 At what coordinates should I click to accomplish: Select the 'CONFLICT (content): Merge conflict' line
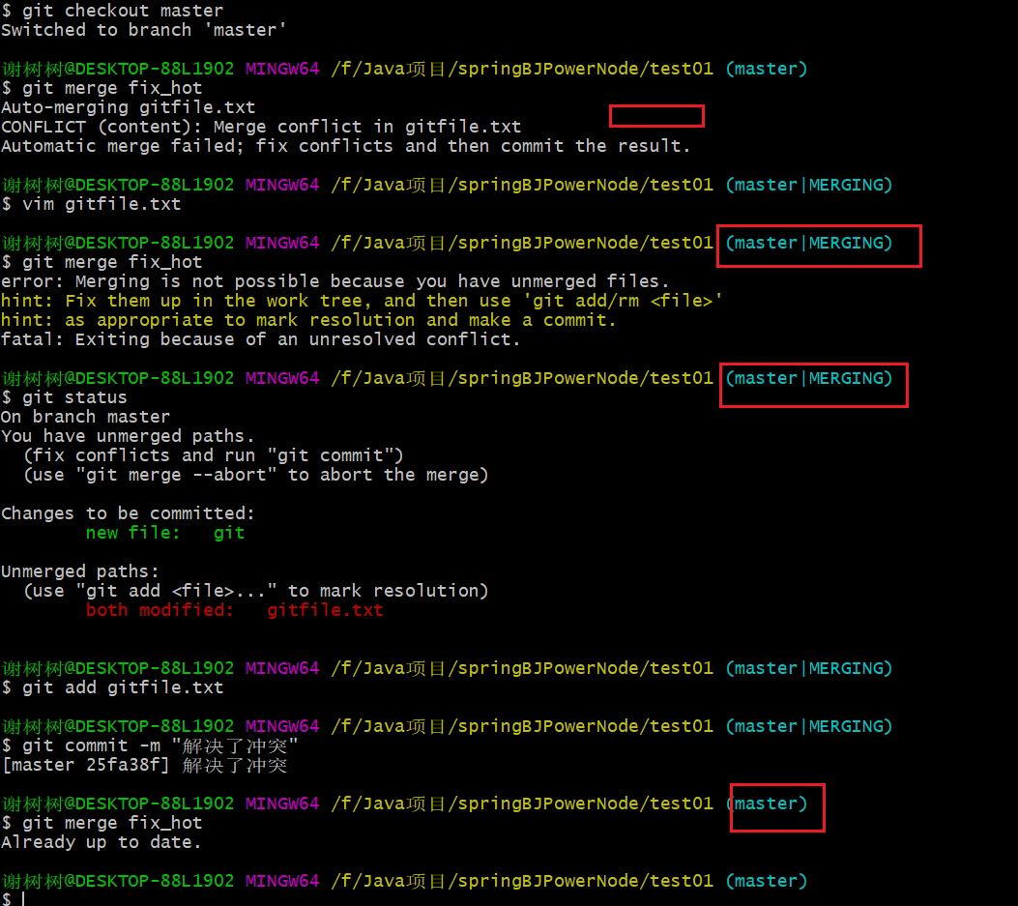point(261,127)
